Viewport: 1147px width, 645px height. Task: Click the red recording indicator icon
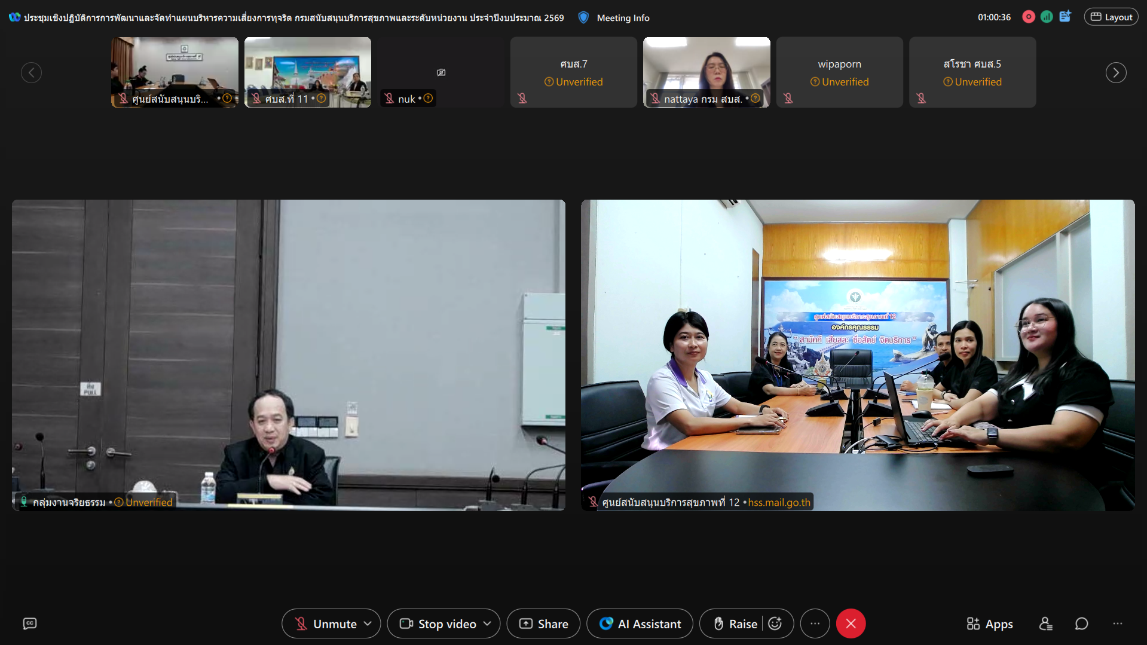click(1028, 17)
